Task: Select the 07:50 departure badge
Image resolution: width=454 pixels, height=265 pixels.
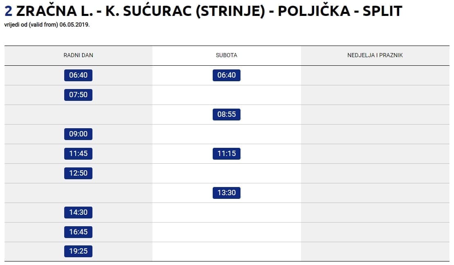Action: pos(78,95)
